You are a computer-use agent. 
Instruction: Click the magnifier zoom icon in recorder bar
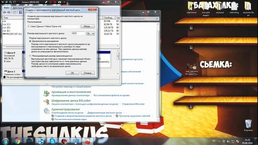pyautogui.click(x=10, y=2)
